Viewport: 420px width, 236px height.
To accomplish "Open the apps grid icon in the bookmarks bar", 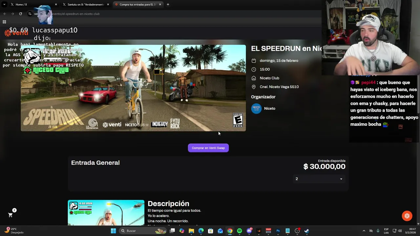I will point(4,22).
